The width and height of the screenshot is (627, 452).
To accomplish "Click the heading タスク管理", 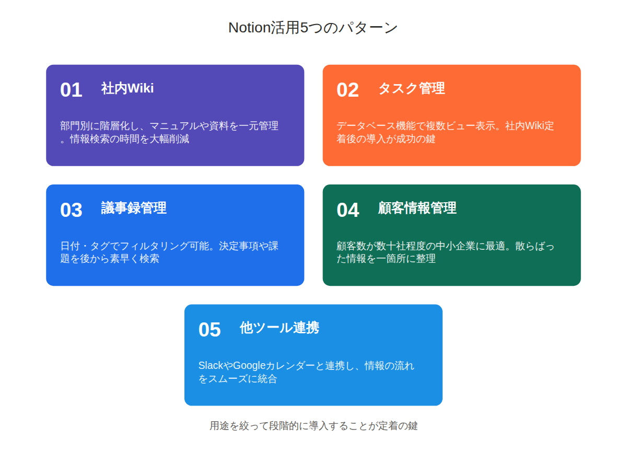I will [x=412, y=88].
